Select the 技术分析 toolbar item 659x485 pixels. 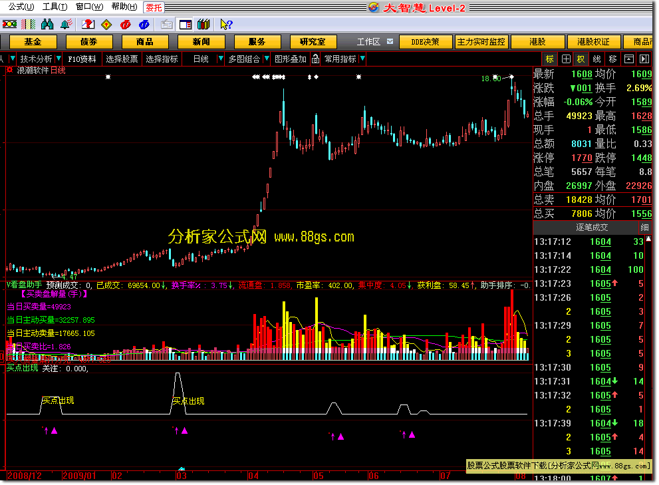point(36,59)
